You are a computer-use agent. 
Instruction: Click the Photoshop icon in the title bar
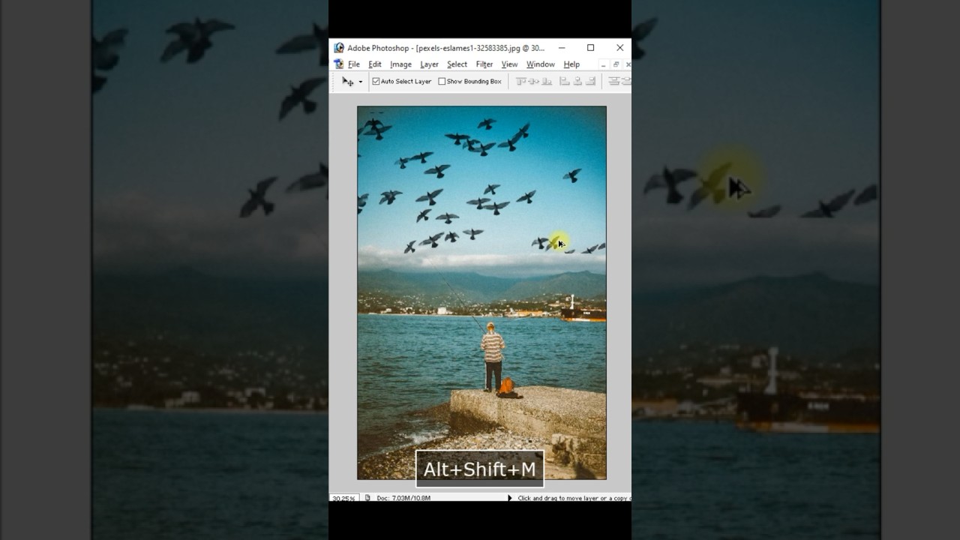[339, 48]
